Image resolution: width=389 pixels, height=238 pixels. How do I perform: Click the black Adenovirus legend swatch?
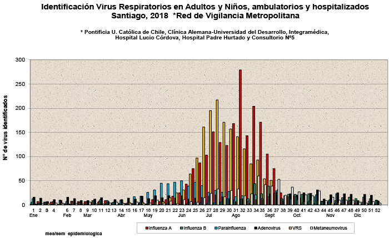[255, 228]
